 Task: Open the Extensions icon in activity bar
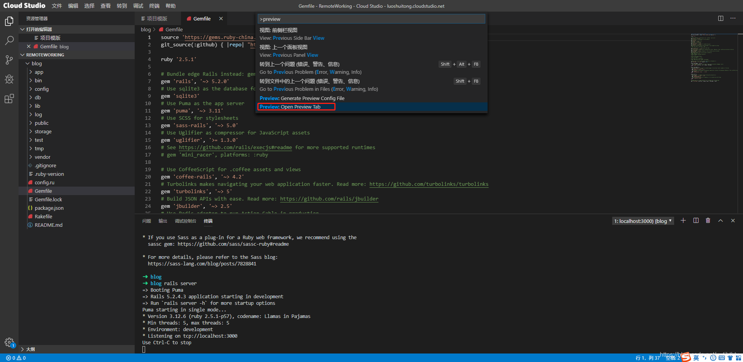(x=9, y=99)
